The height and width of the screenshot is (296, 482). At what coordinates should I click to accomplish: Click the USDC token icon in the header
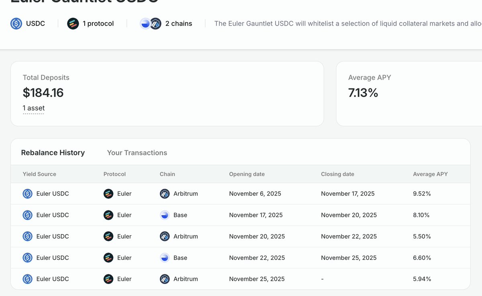pyautogui.click(x=16, y=24)
